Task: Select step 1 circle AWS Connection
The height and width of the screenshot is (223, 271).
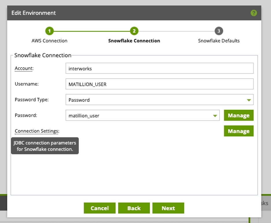Action: point(50,31)
